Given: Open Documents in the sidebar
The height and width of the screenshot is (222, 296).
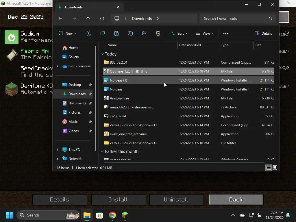Looking at the screenshot, I should point(77,103).
